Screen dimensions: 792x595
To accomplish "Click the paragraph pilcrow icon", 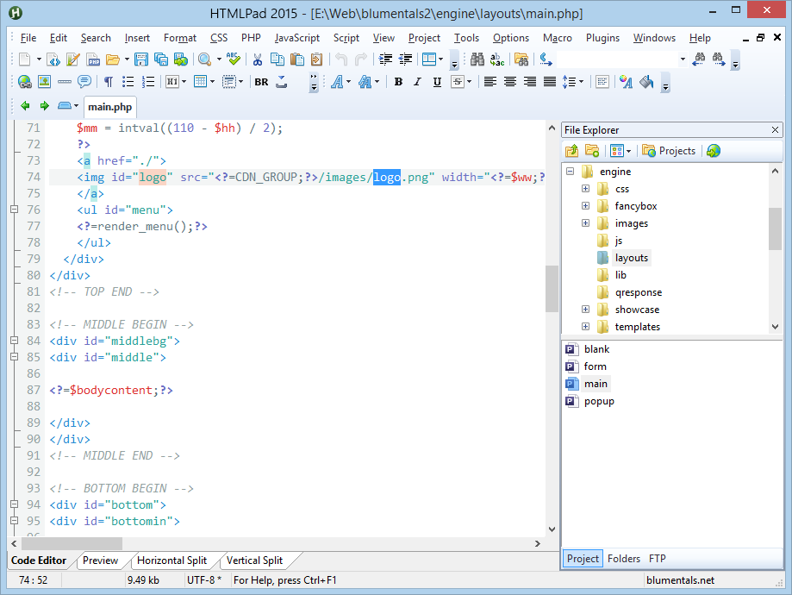I will (x=108, y=82).
